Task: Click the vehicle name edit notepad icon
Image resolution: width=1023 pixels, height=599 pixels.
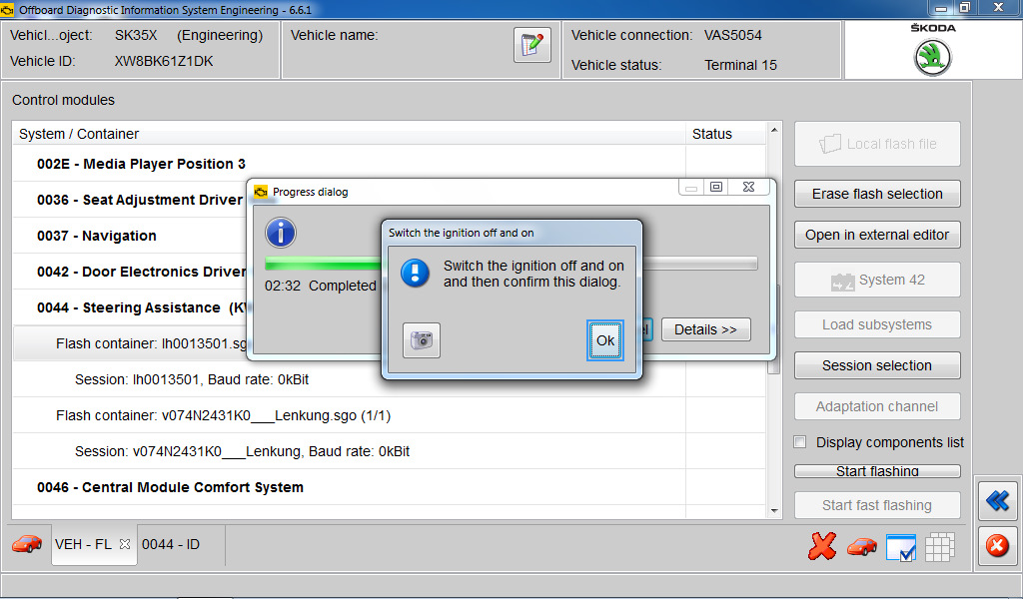Action: click(532, 45)
